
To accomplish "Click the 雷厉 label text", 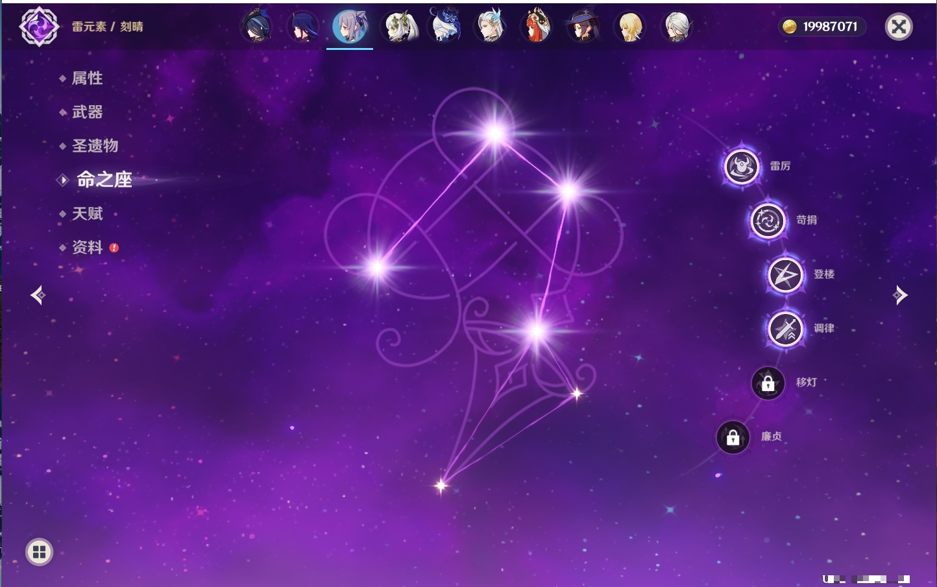I will point(780,166).
